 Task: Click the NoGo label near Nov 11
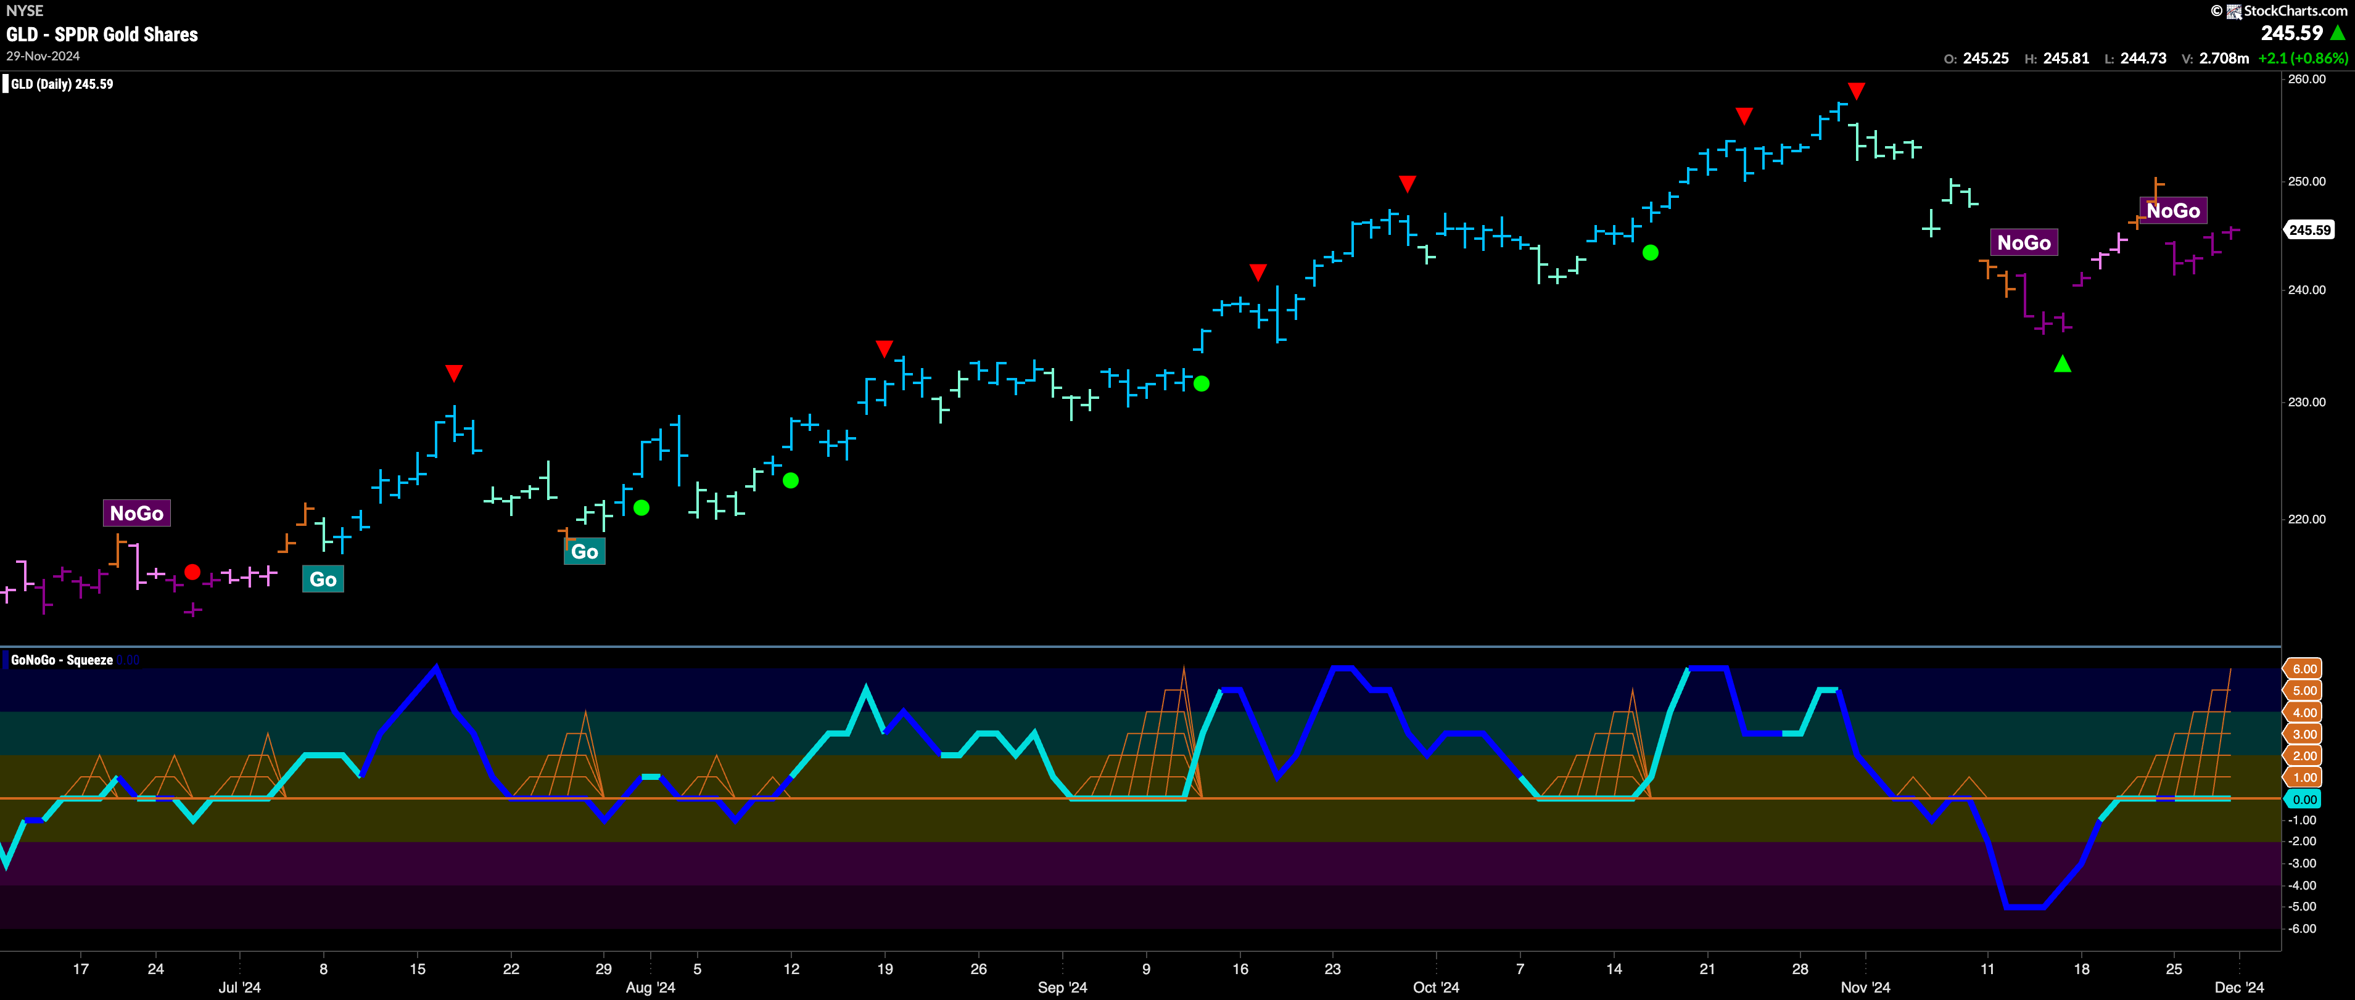2024,242
